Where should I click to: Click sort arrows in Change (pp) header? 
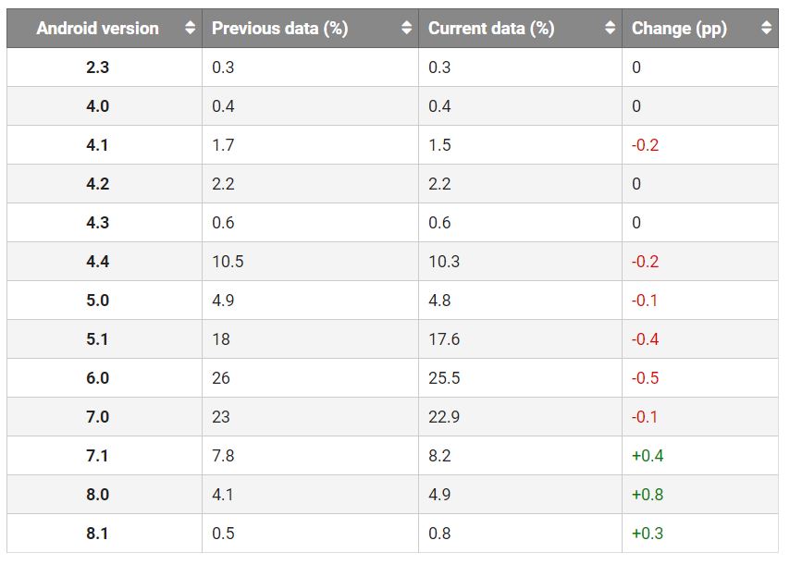pyautogui.click(x=766, y=29)
